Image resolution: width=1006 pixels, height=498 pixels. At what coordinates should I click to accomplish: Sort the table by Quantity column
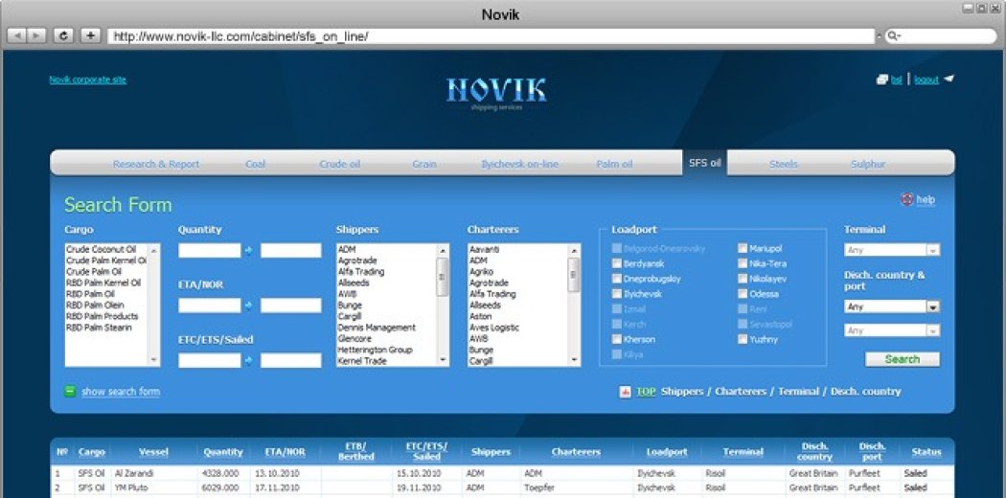coord(223,452)
